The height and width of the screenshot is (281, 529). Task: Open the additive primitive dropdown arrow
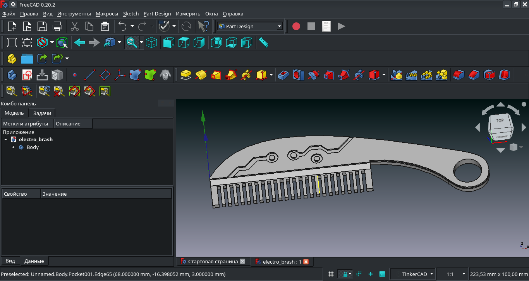(271, 74)
